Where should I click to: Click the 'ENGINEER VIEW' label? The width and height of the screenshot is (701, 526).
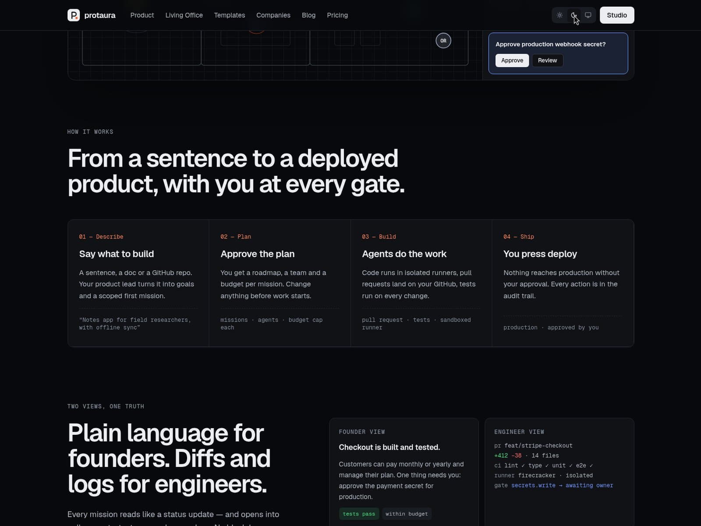(519, 432)
